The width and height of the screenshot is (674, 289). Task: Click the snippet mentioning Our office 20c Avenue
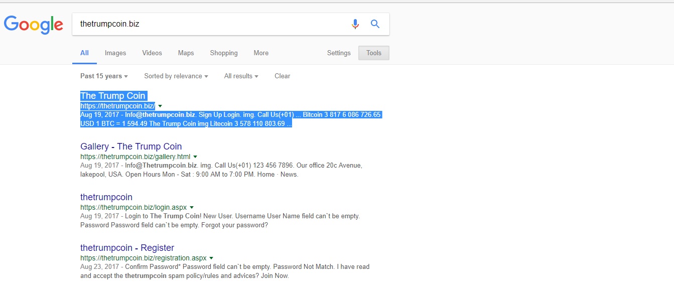[x=221, y=170]
